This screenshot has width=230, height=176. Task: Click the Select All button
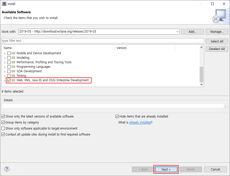pos(217,41)
